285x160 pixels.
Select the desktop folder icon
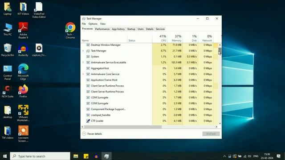coord(8,112)
